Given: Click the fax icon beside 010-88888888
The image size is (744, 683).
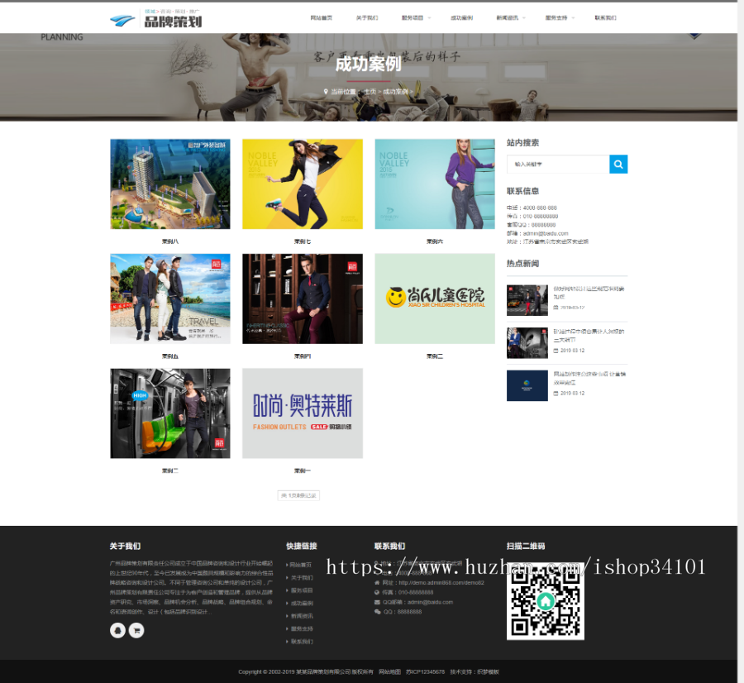Looking at the screenshot, I should click(378, 592).
